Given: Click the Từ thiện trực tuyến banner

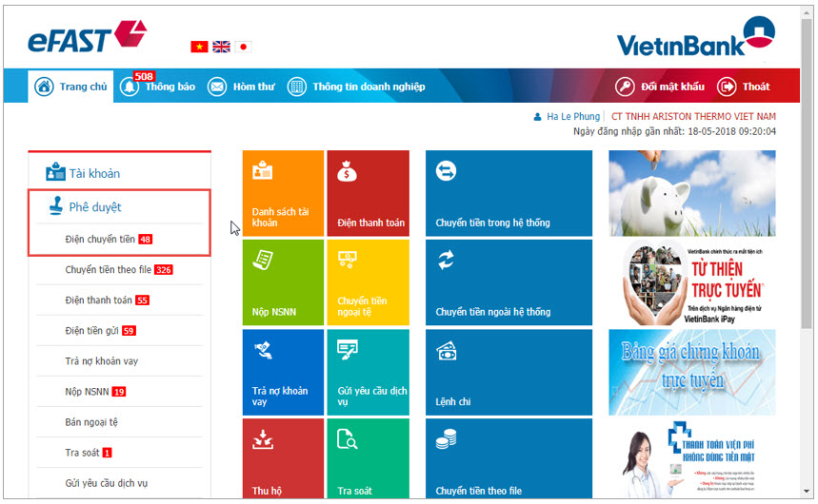Looking at the screenshot, I should [x=691, y=281].
